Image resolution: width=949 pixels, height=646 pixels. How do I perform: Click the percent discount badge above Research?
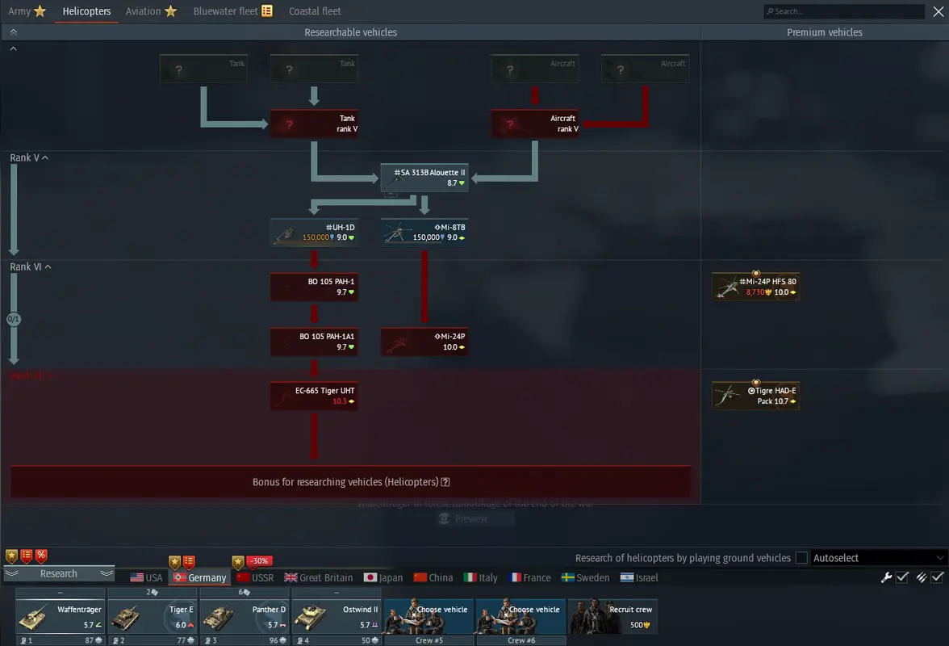tap(41, 556)
